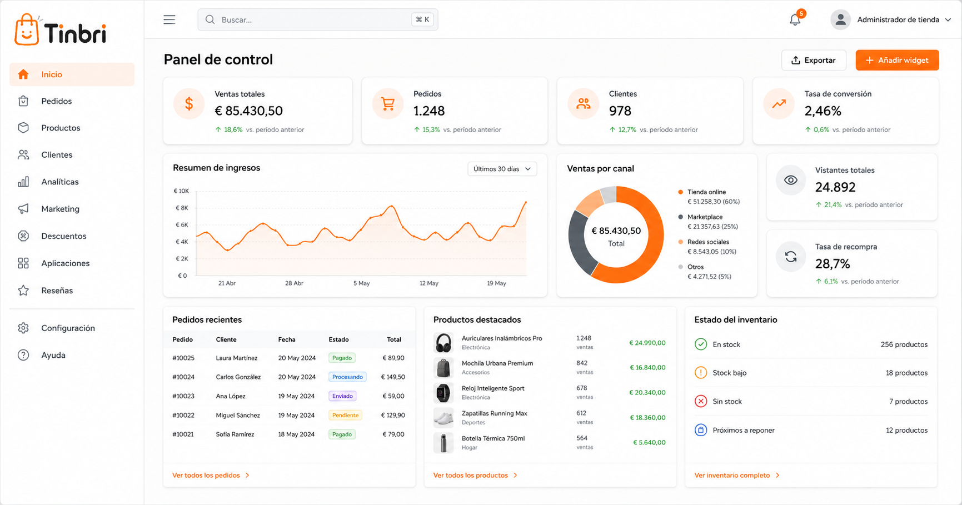Viewport: 962px width, 505px height.
Task: Click the Sin stock red cross icon
Action: [x=701, y=401]
